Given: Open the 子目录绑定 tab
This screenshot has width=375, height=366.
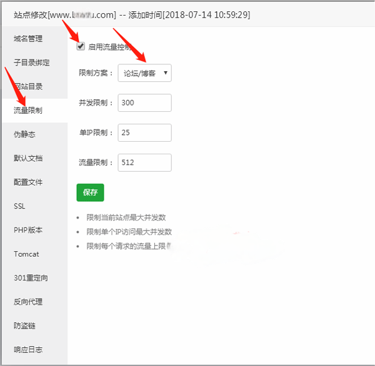Looking at the screenshot, I should [x=31, y=62].
